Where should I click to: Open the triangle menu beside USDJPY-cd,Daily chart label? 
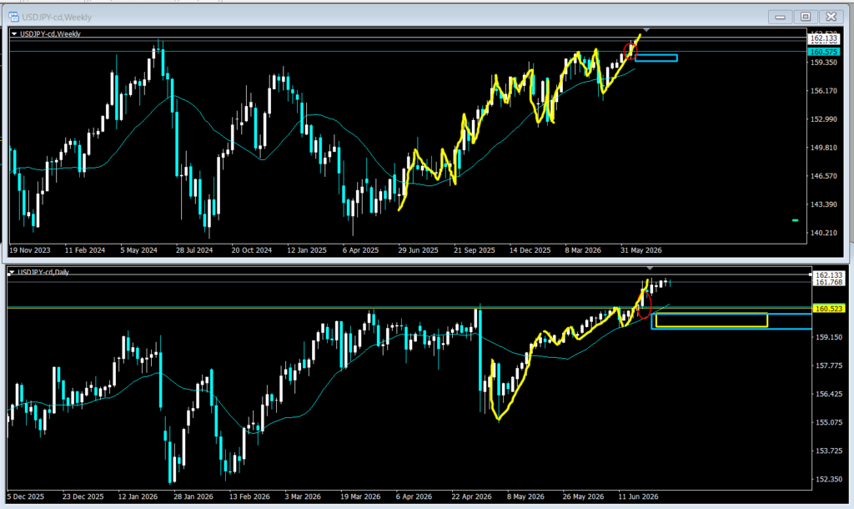tap(12, 272)
